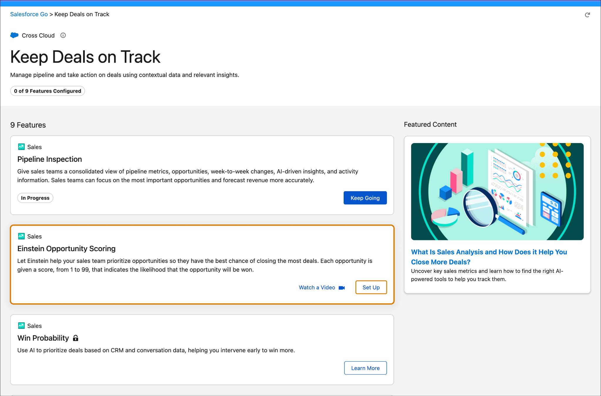Click the Sales icon on Einstein Opportunity Scoring card
Viewport: 601px width, 396px height.
click(21, 236)
